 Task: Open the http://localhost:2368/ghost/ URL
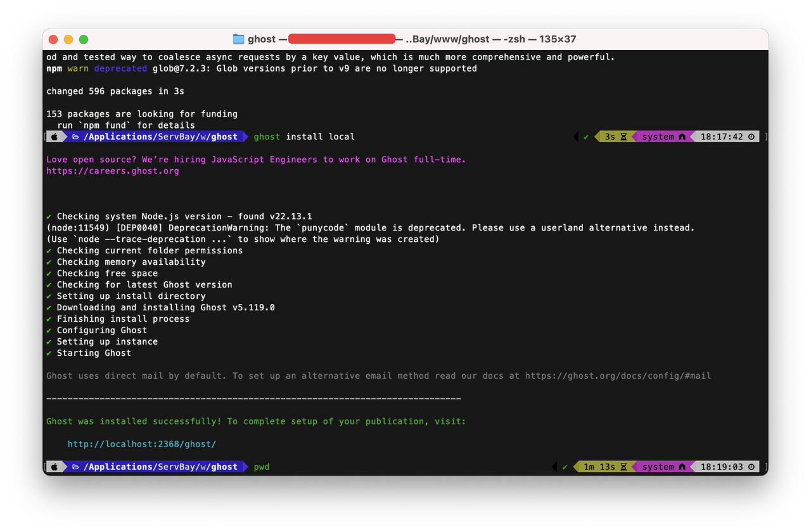click(142, 444)
